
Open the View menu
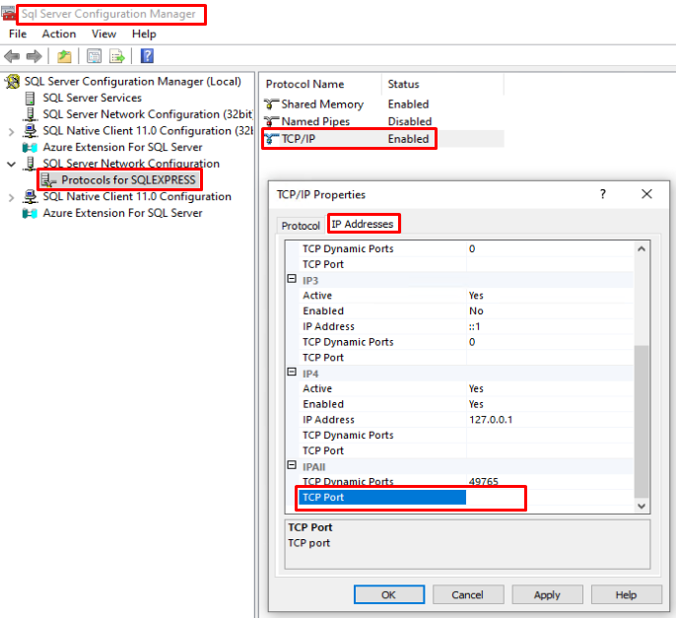point(103,34)
